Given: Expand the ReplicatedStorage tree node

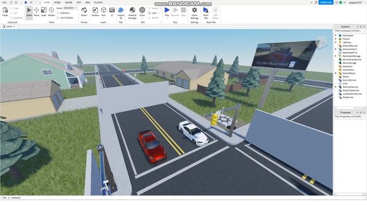Looking at the screenshot, I should (x=335, y=56).
